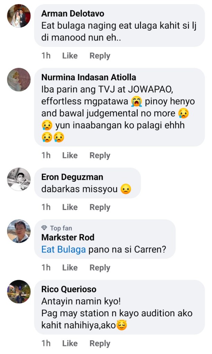Click Eron Deguzman's profile photo
The width and height of the screenshot is (212, 354).
pos(19,179)
